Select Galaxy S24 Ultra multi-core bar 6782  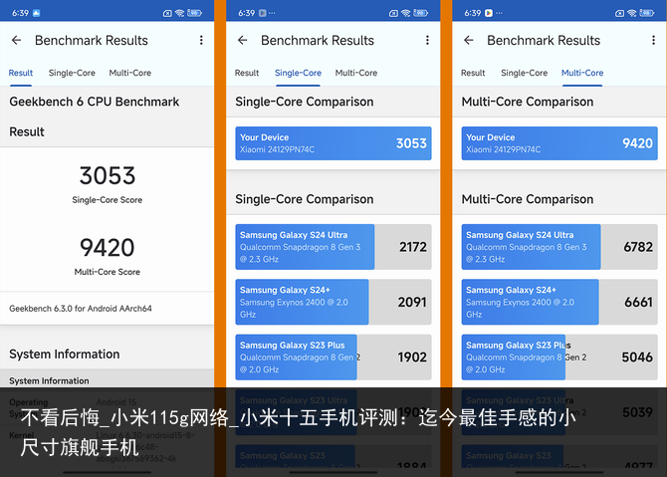559,247
